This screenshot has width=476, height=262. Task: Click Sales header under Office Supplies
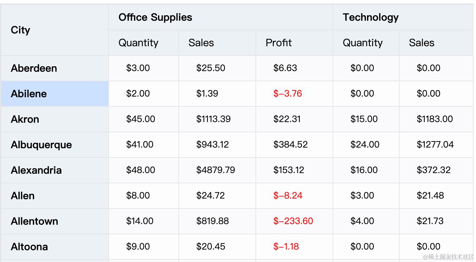pyautogui.click(x=201, y=43)
